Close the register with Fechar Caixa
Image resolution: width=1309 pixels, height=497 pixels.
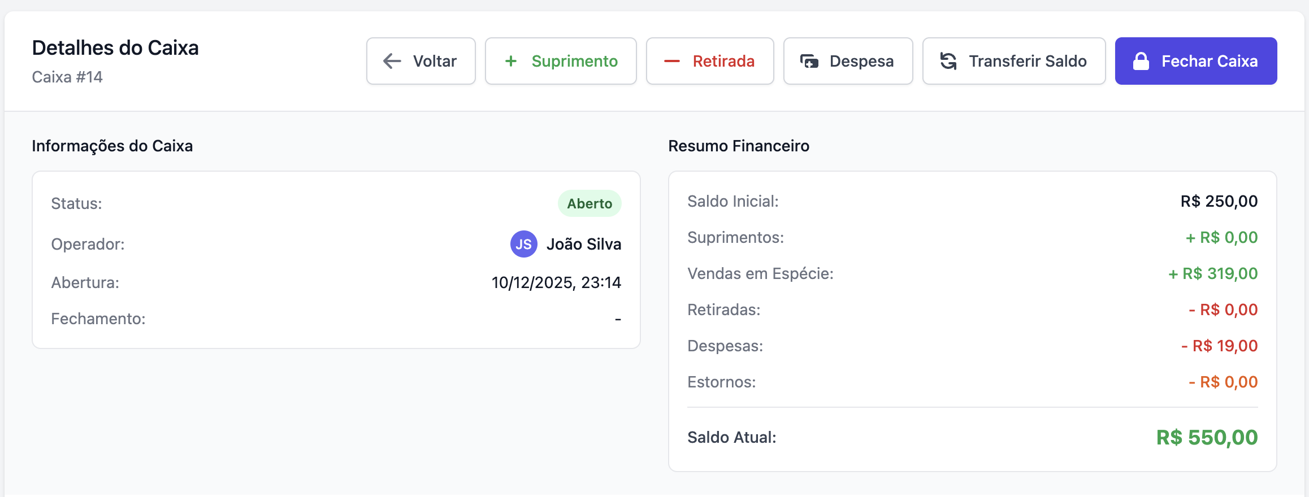click(1196, 61)
